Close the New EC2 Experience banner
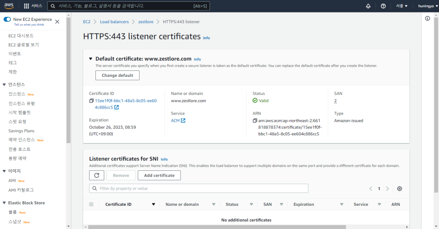The image size is (439, 229). 57,21
